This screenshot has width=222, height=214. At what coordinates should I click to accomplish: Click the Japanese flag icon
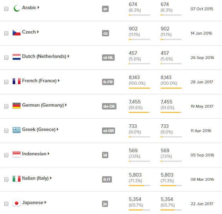pyautogui.click(x=16, y=203)
